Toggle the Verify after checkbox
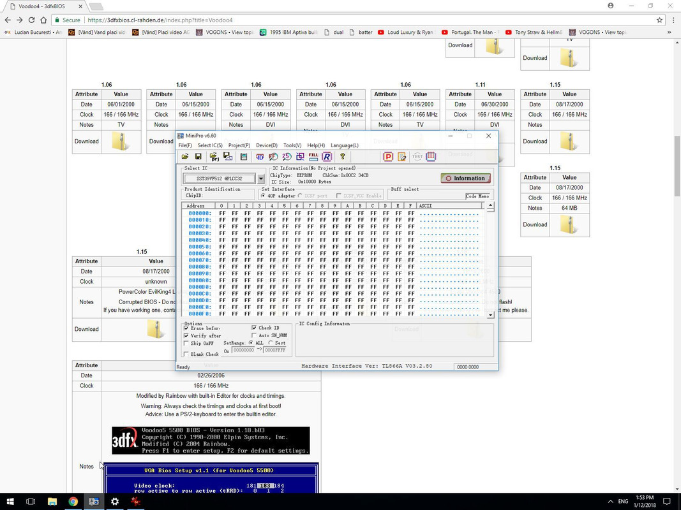The image size is (681, 510). 186,336
